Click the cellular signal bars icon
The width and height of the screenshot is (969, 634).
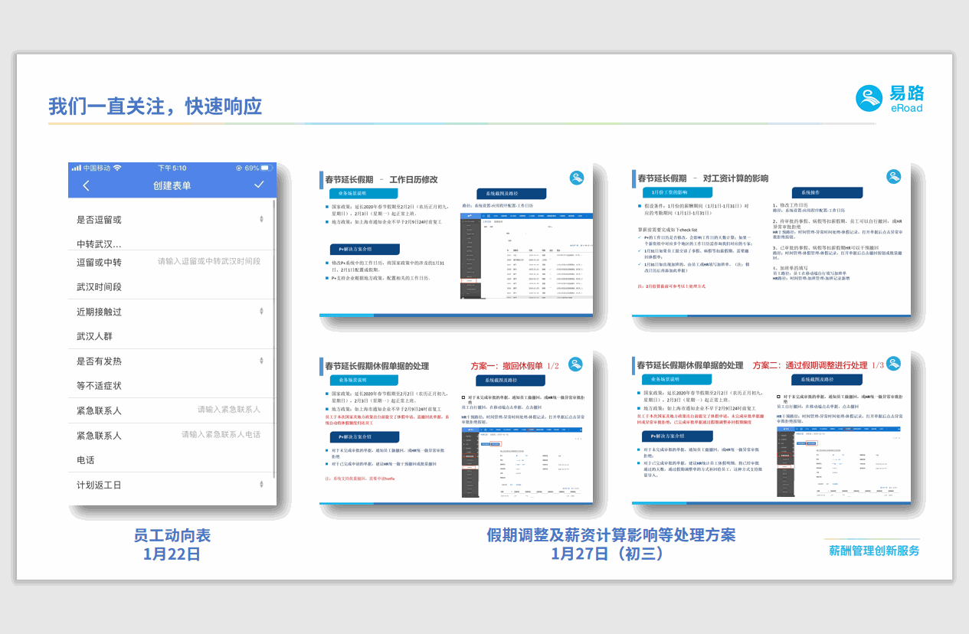(x=76, y=168)
